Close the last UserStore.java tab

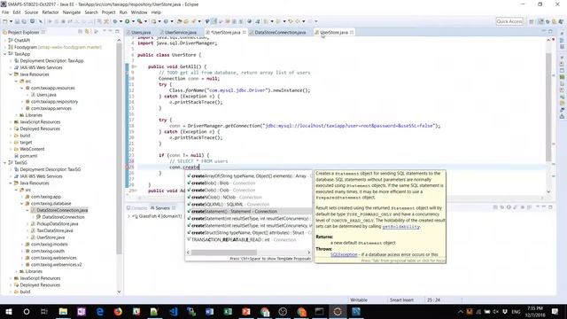pyautogui.click(x=352, y=32)
